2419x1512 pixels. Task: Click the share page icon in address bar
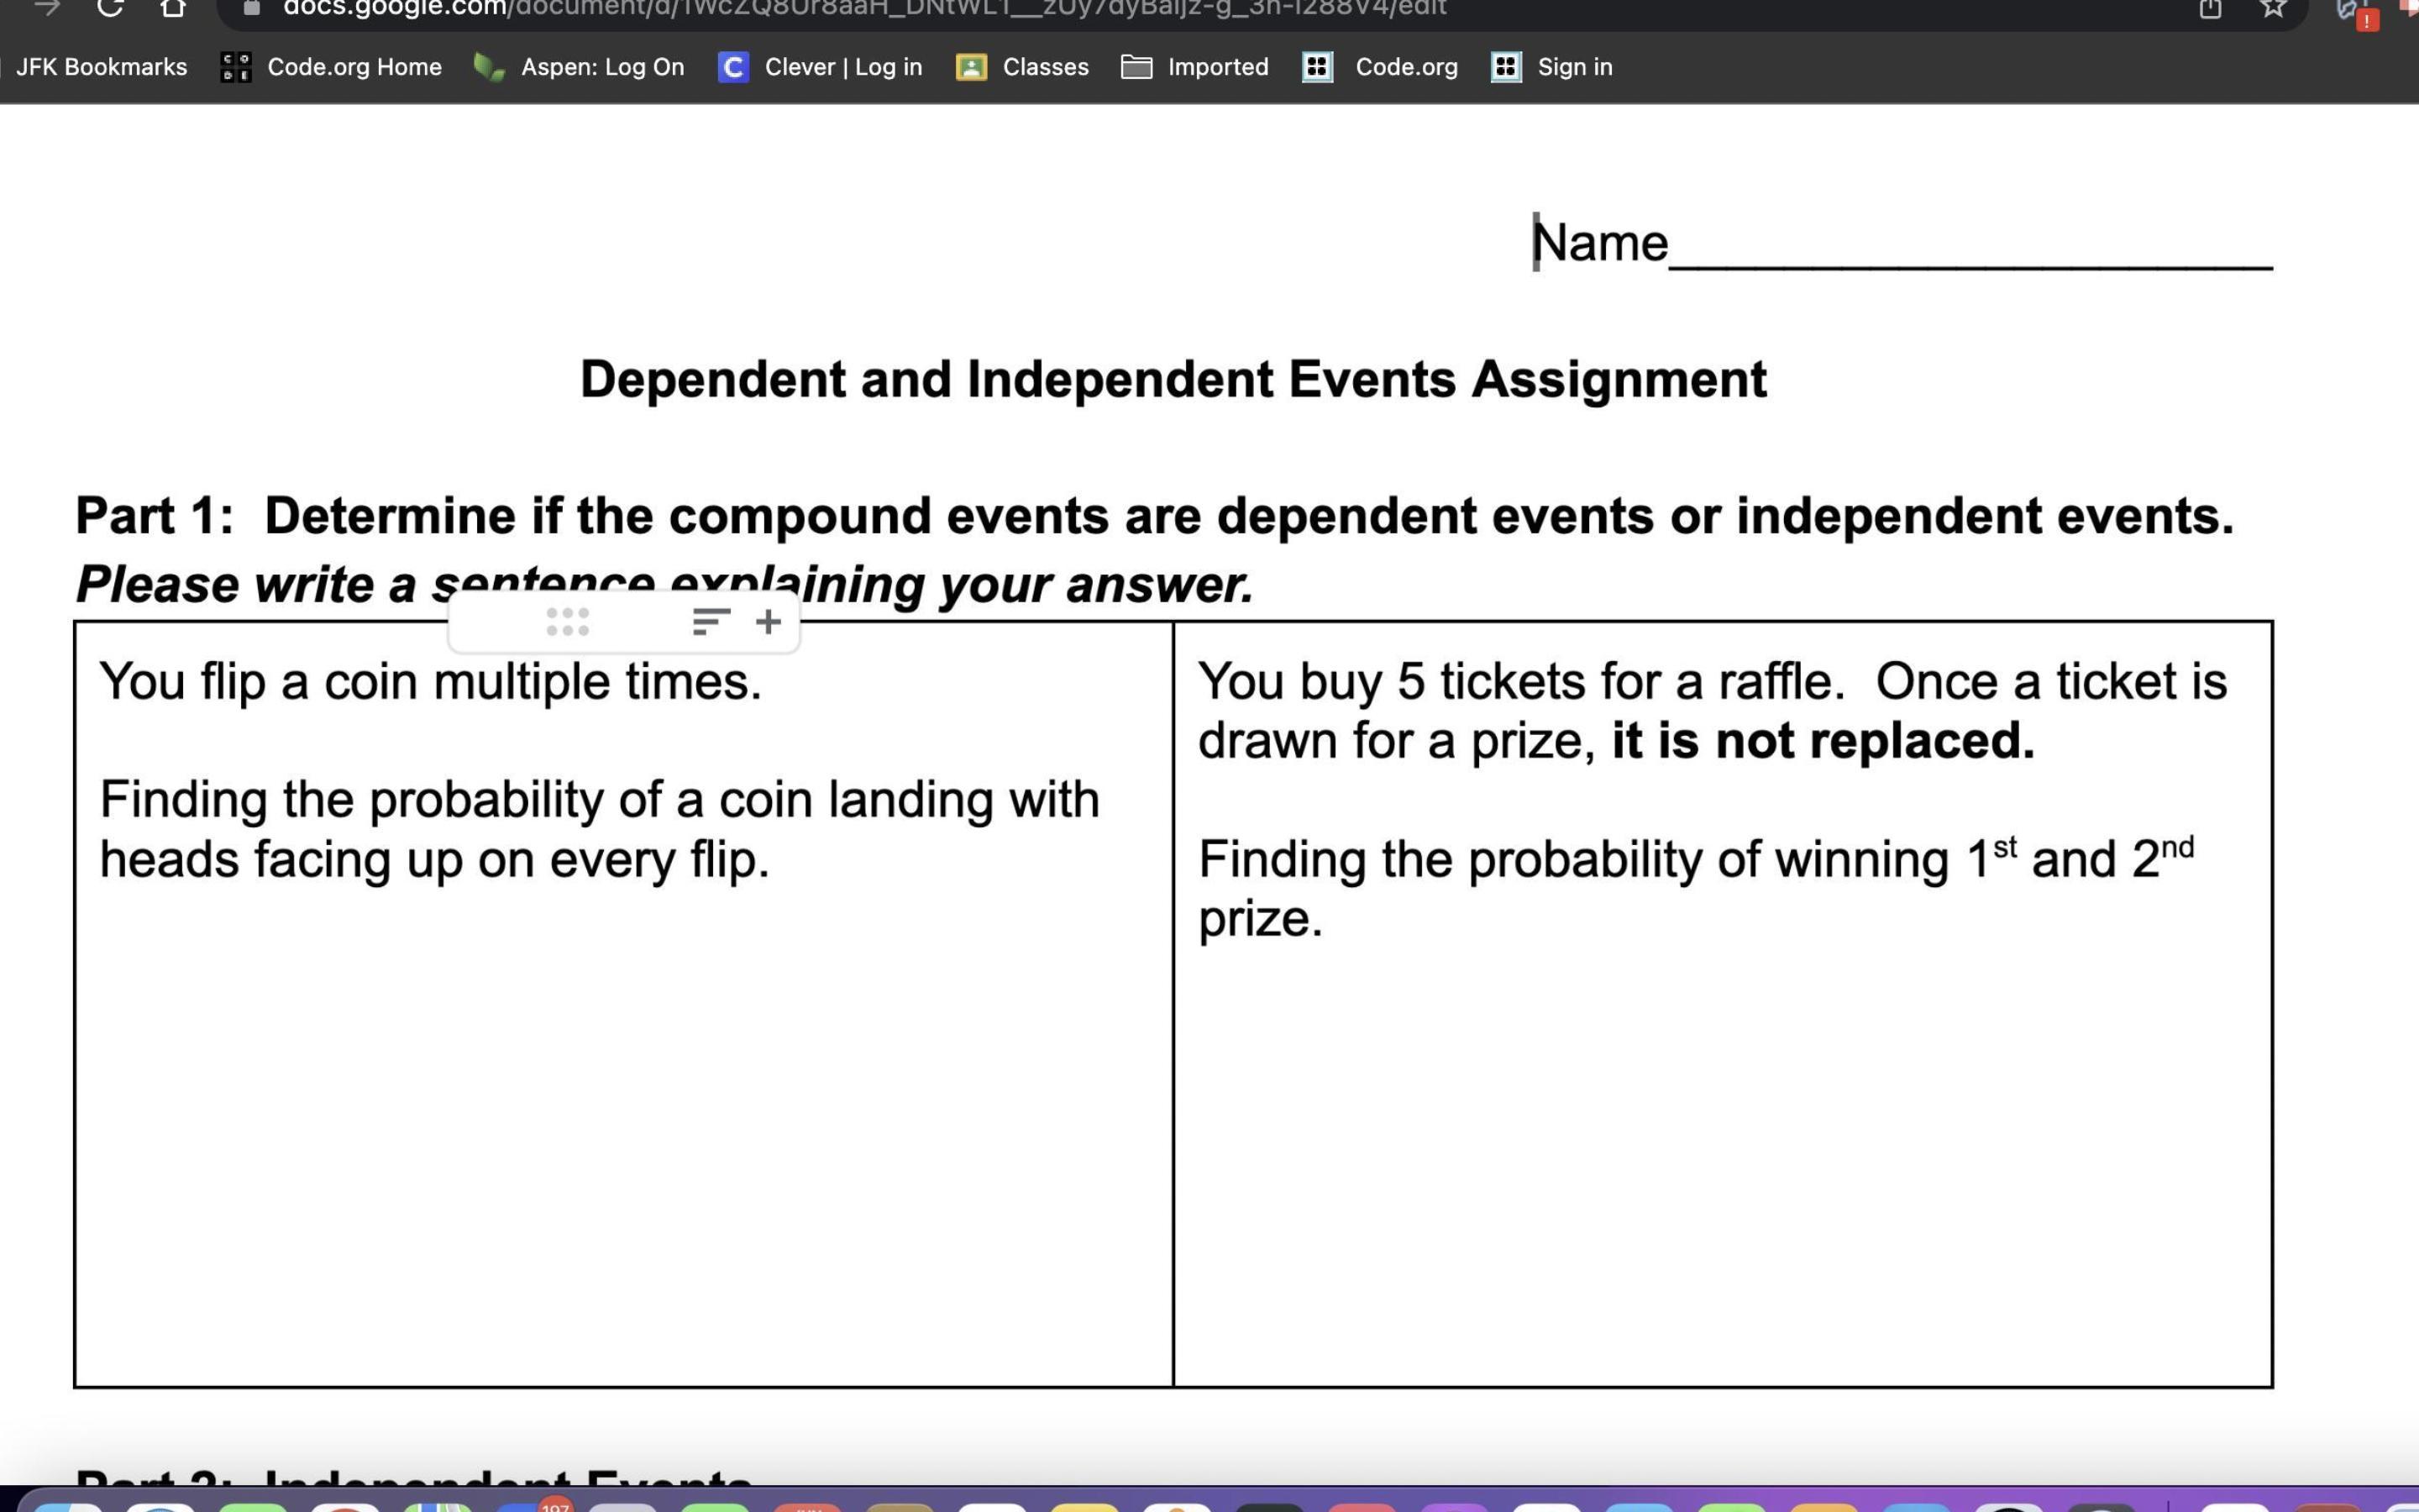[x=2210, y=9]
